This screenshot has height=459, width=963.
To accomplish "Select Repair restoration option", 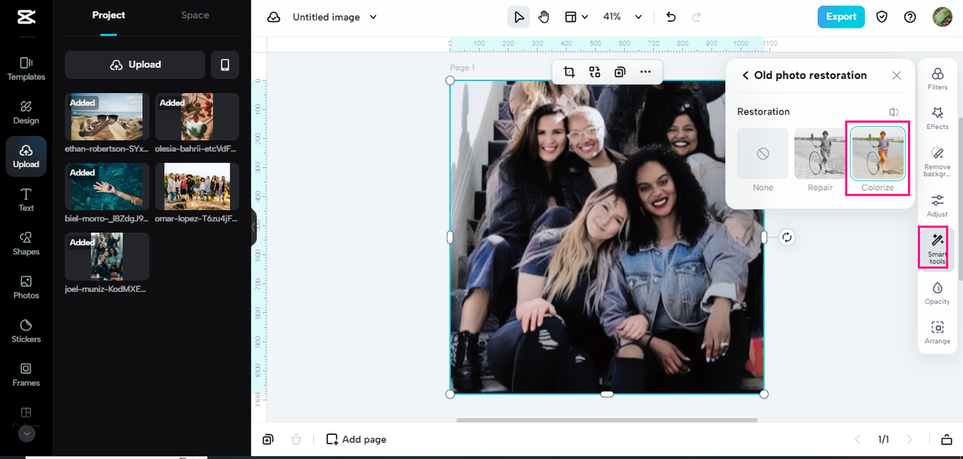I will tap(820, 160).
